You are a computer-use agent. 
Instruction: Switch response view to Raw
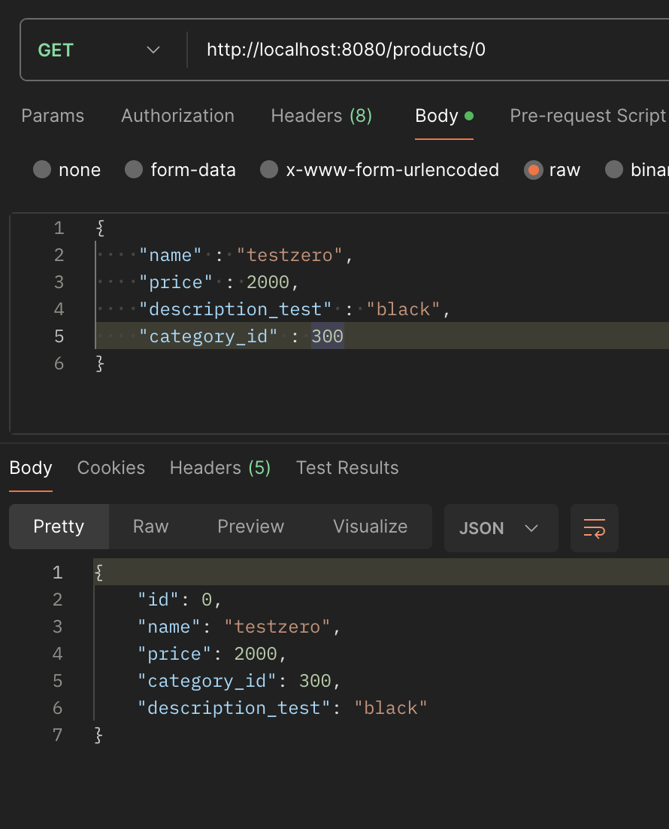(x=150, y=527)
